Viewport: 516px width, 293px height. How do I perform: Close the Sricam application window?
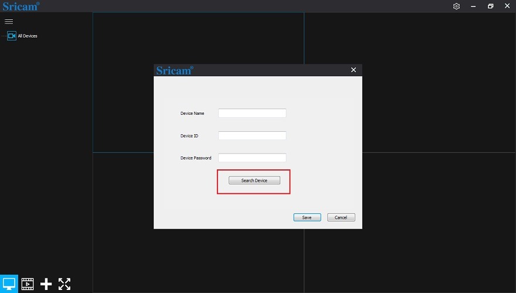click(x=507, y=6)
